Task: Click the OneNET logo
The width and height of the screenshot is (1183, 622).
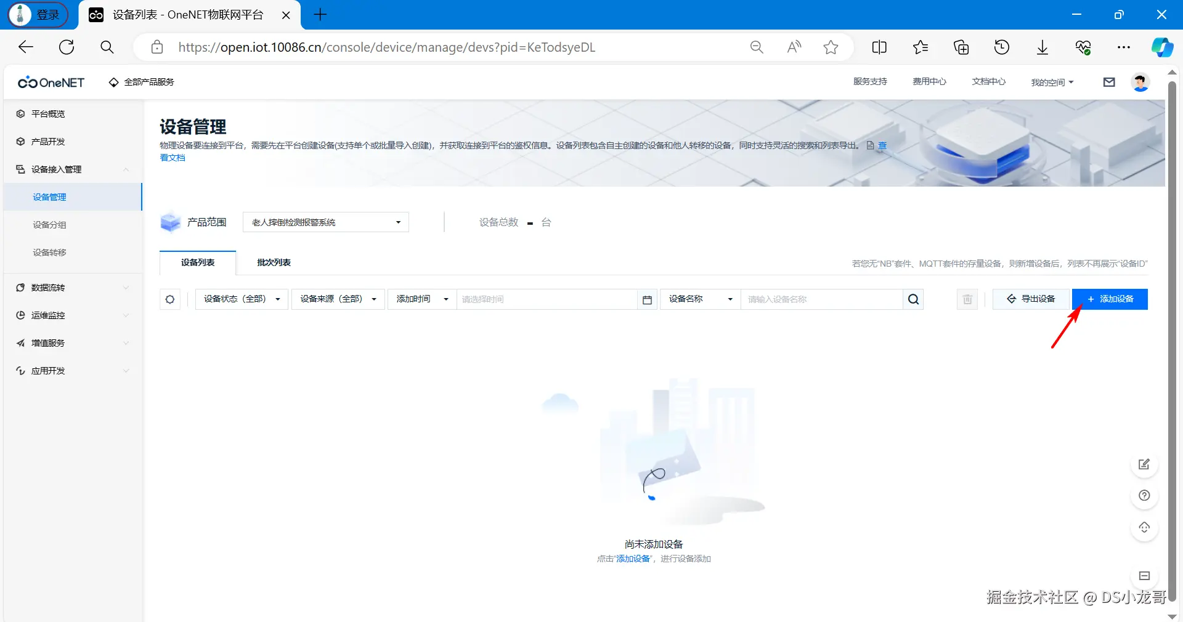Action: [x=51, y=82]
